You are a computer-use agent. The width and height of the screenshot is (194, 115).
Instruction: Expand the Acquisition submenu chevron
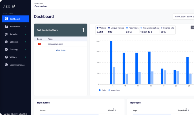pos(25,27)
